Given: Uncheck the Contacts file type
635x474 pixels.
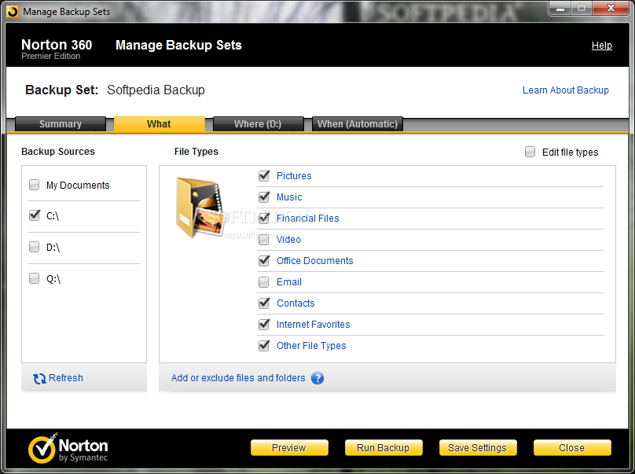Looking at the screenshot, I should coord(263,303).
